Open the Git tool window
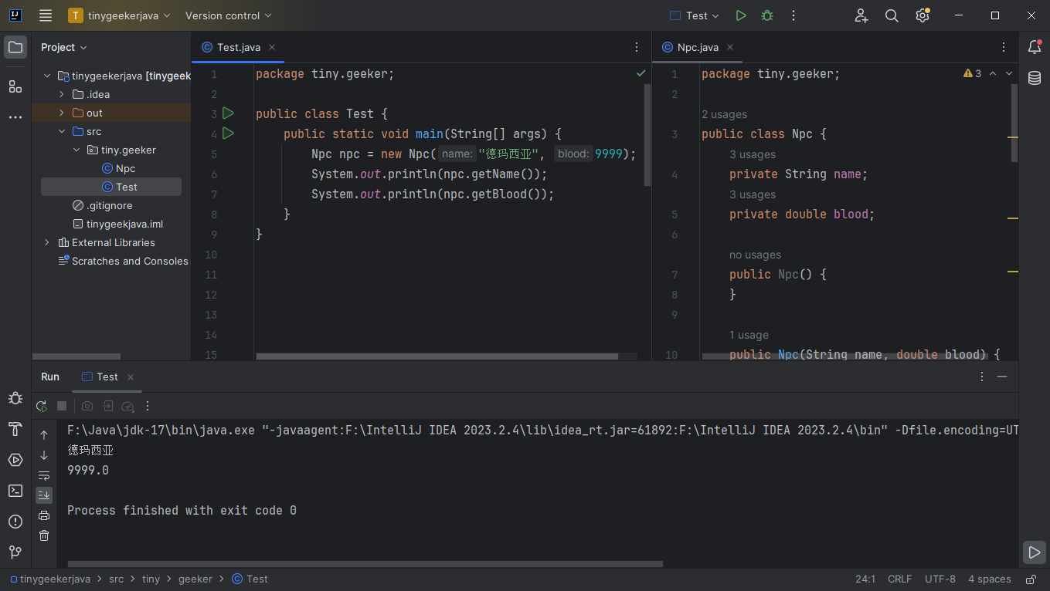Screen dimensions: 1050x591 click(15, 552)
